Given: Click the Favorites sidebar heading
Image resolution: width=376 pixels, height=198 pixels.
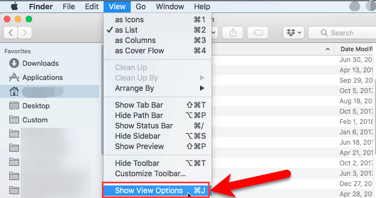Looking at the screenshot, I should pyautogui.click(x=17, y=51).
